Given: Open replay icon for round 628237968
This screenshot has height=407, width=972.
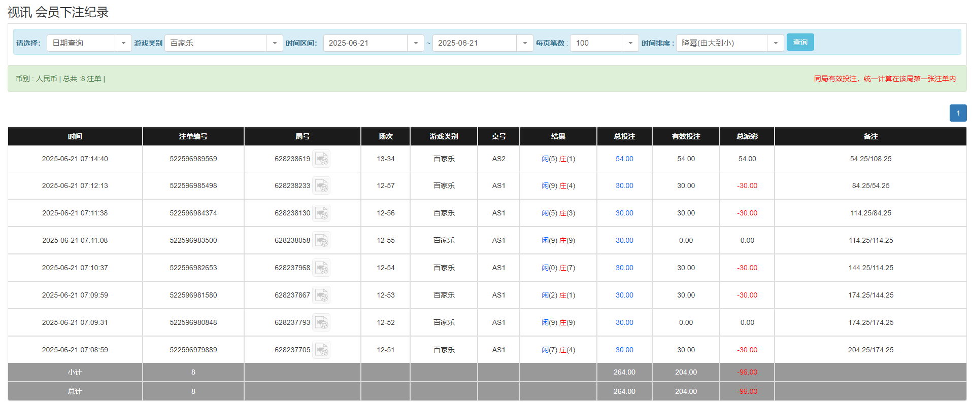Looking at the screenshot, I should (321, 268).
